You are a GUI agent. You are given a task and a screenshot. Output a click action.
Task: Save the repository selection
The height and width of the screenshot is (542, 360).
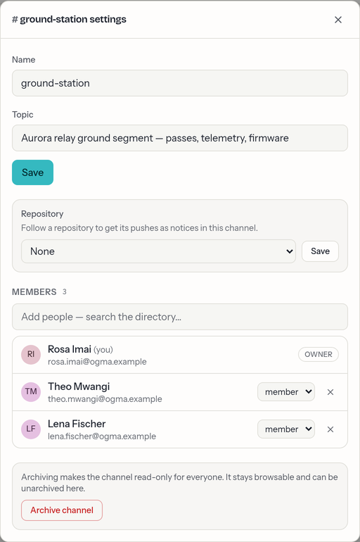tap(320, 251)
